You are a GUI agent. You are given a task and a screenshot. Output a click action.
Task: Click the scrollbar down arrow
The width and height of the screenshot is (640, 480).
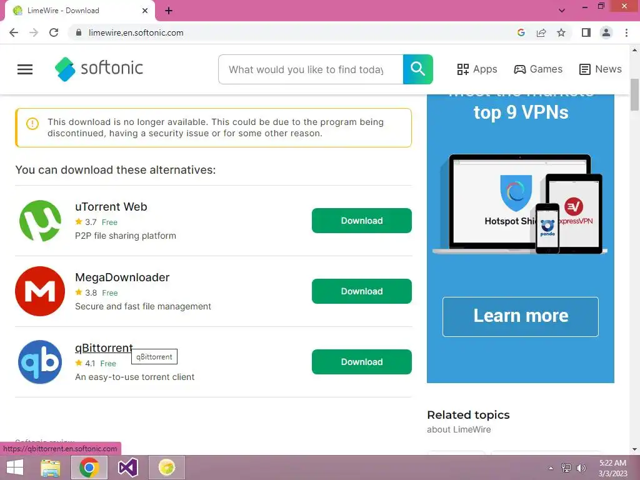coord(635,449)
